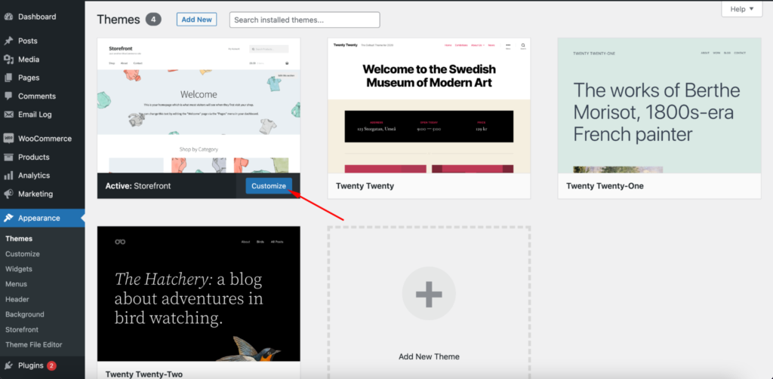Screen dimensions: 773x379
Task: Open Theme File Editor submenu
Action: coord(33,344)
